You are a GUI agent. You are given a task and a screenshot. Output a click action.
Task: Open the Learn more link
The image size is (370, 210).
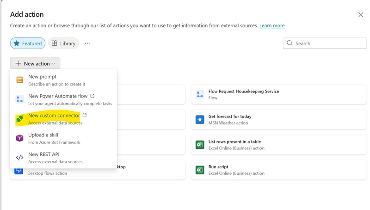pyautogui.click(x=272, y=25)
